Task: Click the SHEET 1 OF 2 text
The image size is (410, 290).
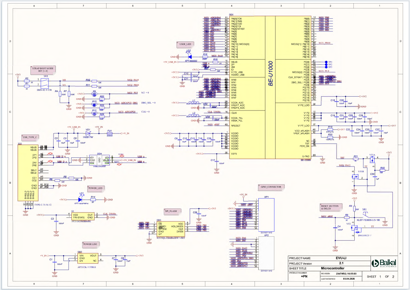Action: (380, 277)
